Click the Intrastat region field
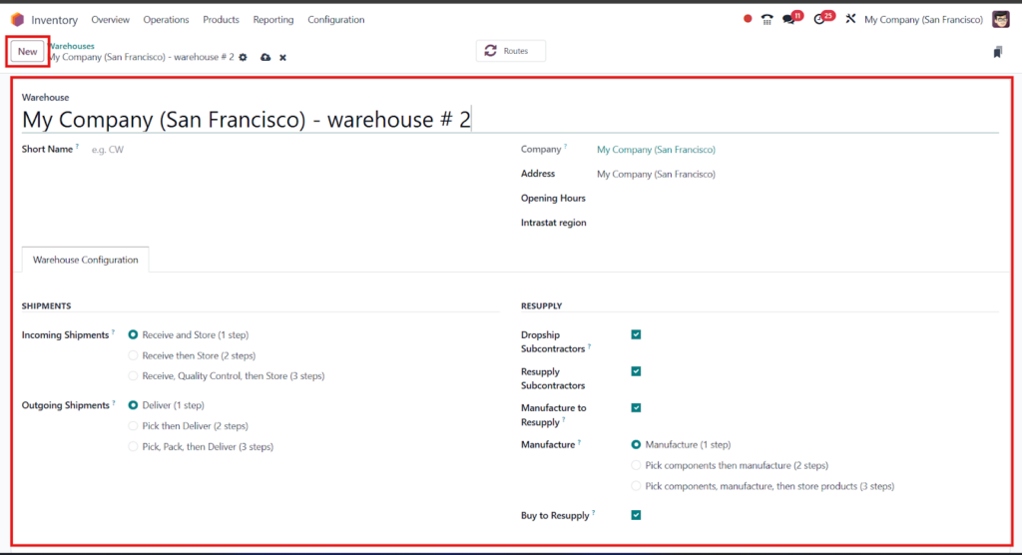The width and height of the screenshot is (1022, 555). pos(797,223)
